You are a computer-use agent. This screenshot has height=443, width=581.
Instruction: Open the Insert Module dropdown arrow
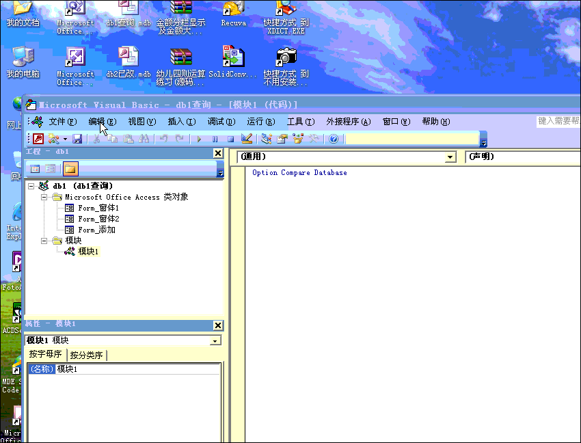click(65, 139)
